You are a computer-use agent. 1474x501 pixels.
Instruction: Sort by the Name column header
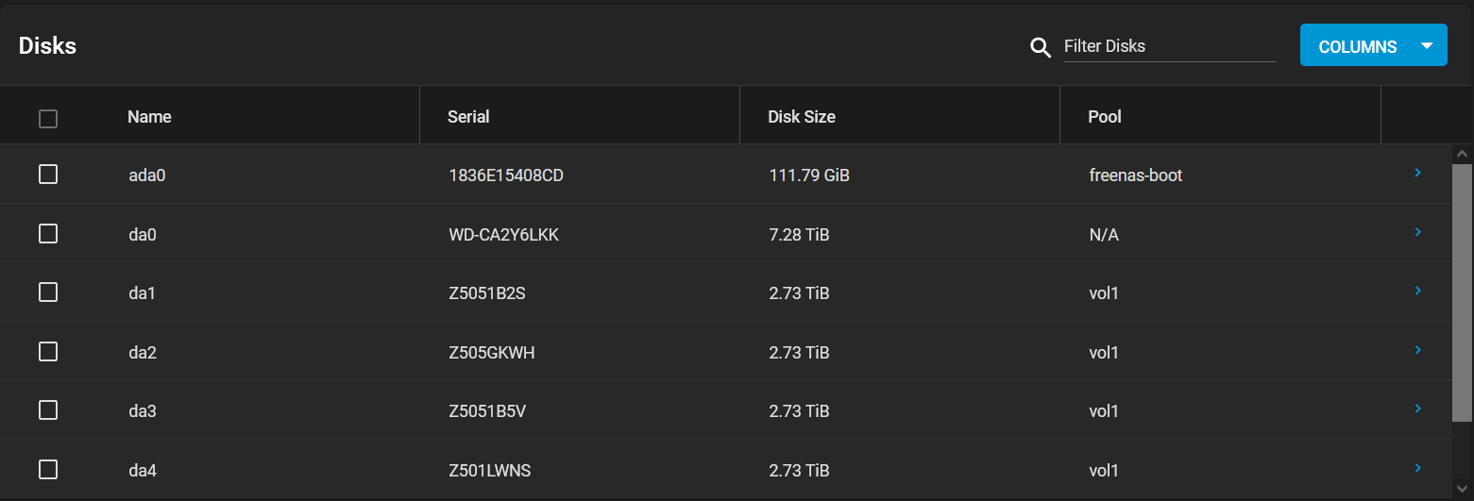tap(149, 117)
